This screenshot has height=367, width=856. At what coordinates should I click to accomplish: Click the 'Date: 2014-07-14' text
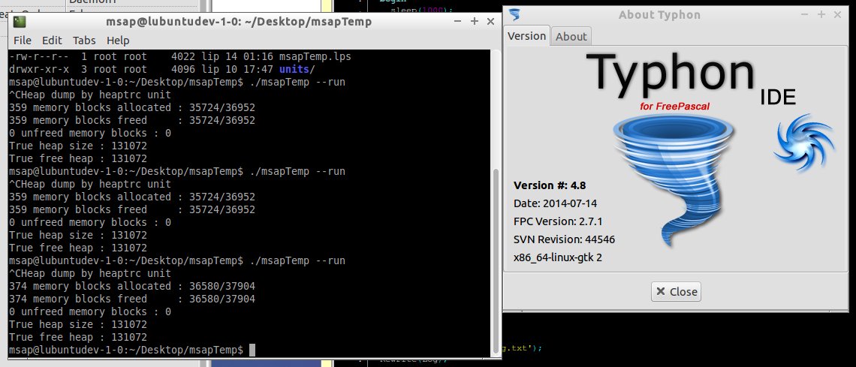tap(555, 203)
